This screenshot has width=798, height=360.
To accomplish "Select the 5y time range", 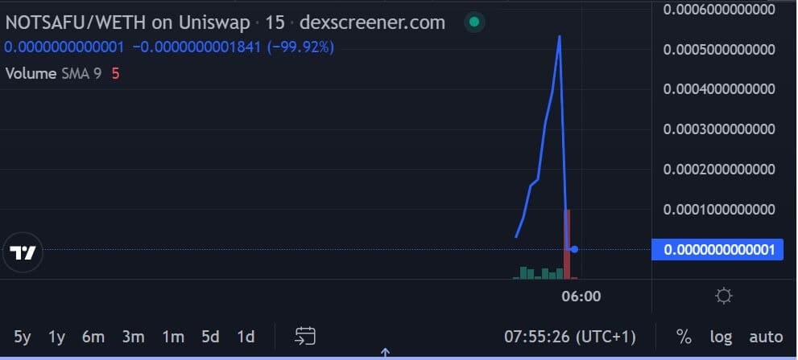I will 23,337.
